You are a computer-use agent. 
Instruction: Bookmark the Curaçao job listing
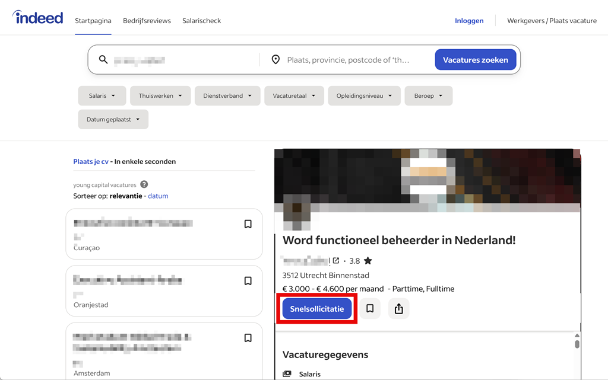(248, 224)
